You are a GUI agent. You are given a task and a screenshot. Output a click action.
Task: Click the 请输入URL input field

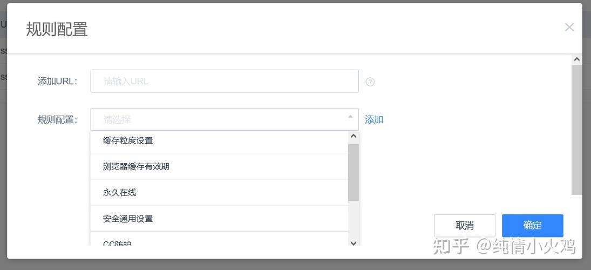coord(225,81)
